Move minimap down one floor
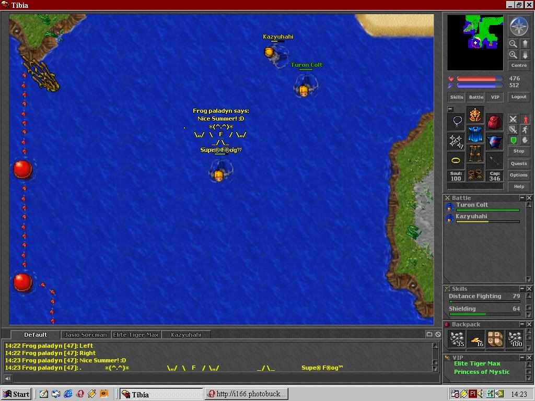Screen dimensions: 535x401 pyautogui.click(x=525, y=55)
